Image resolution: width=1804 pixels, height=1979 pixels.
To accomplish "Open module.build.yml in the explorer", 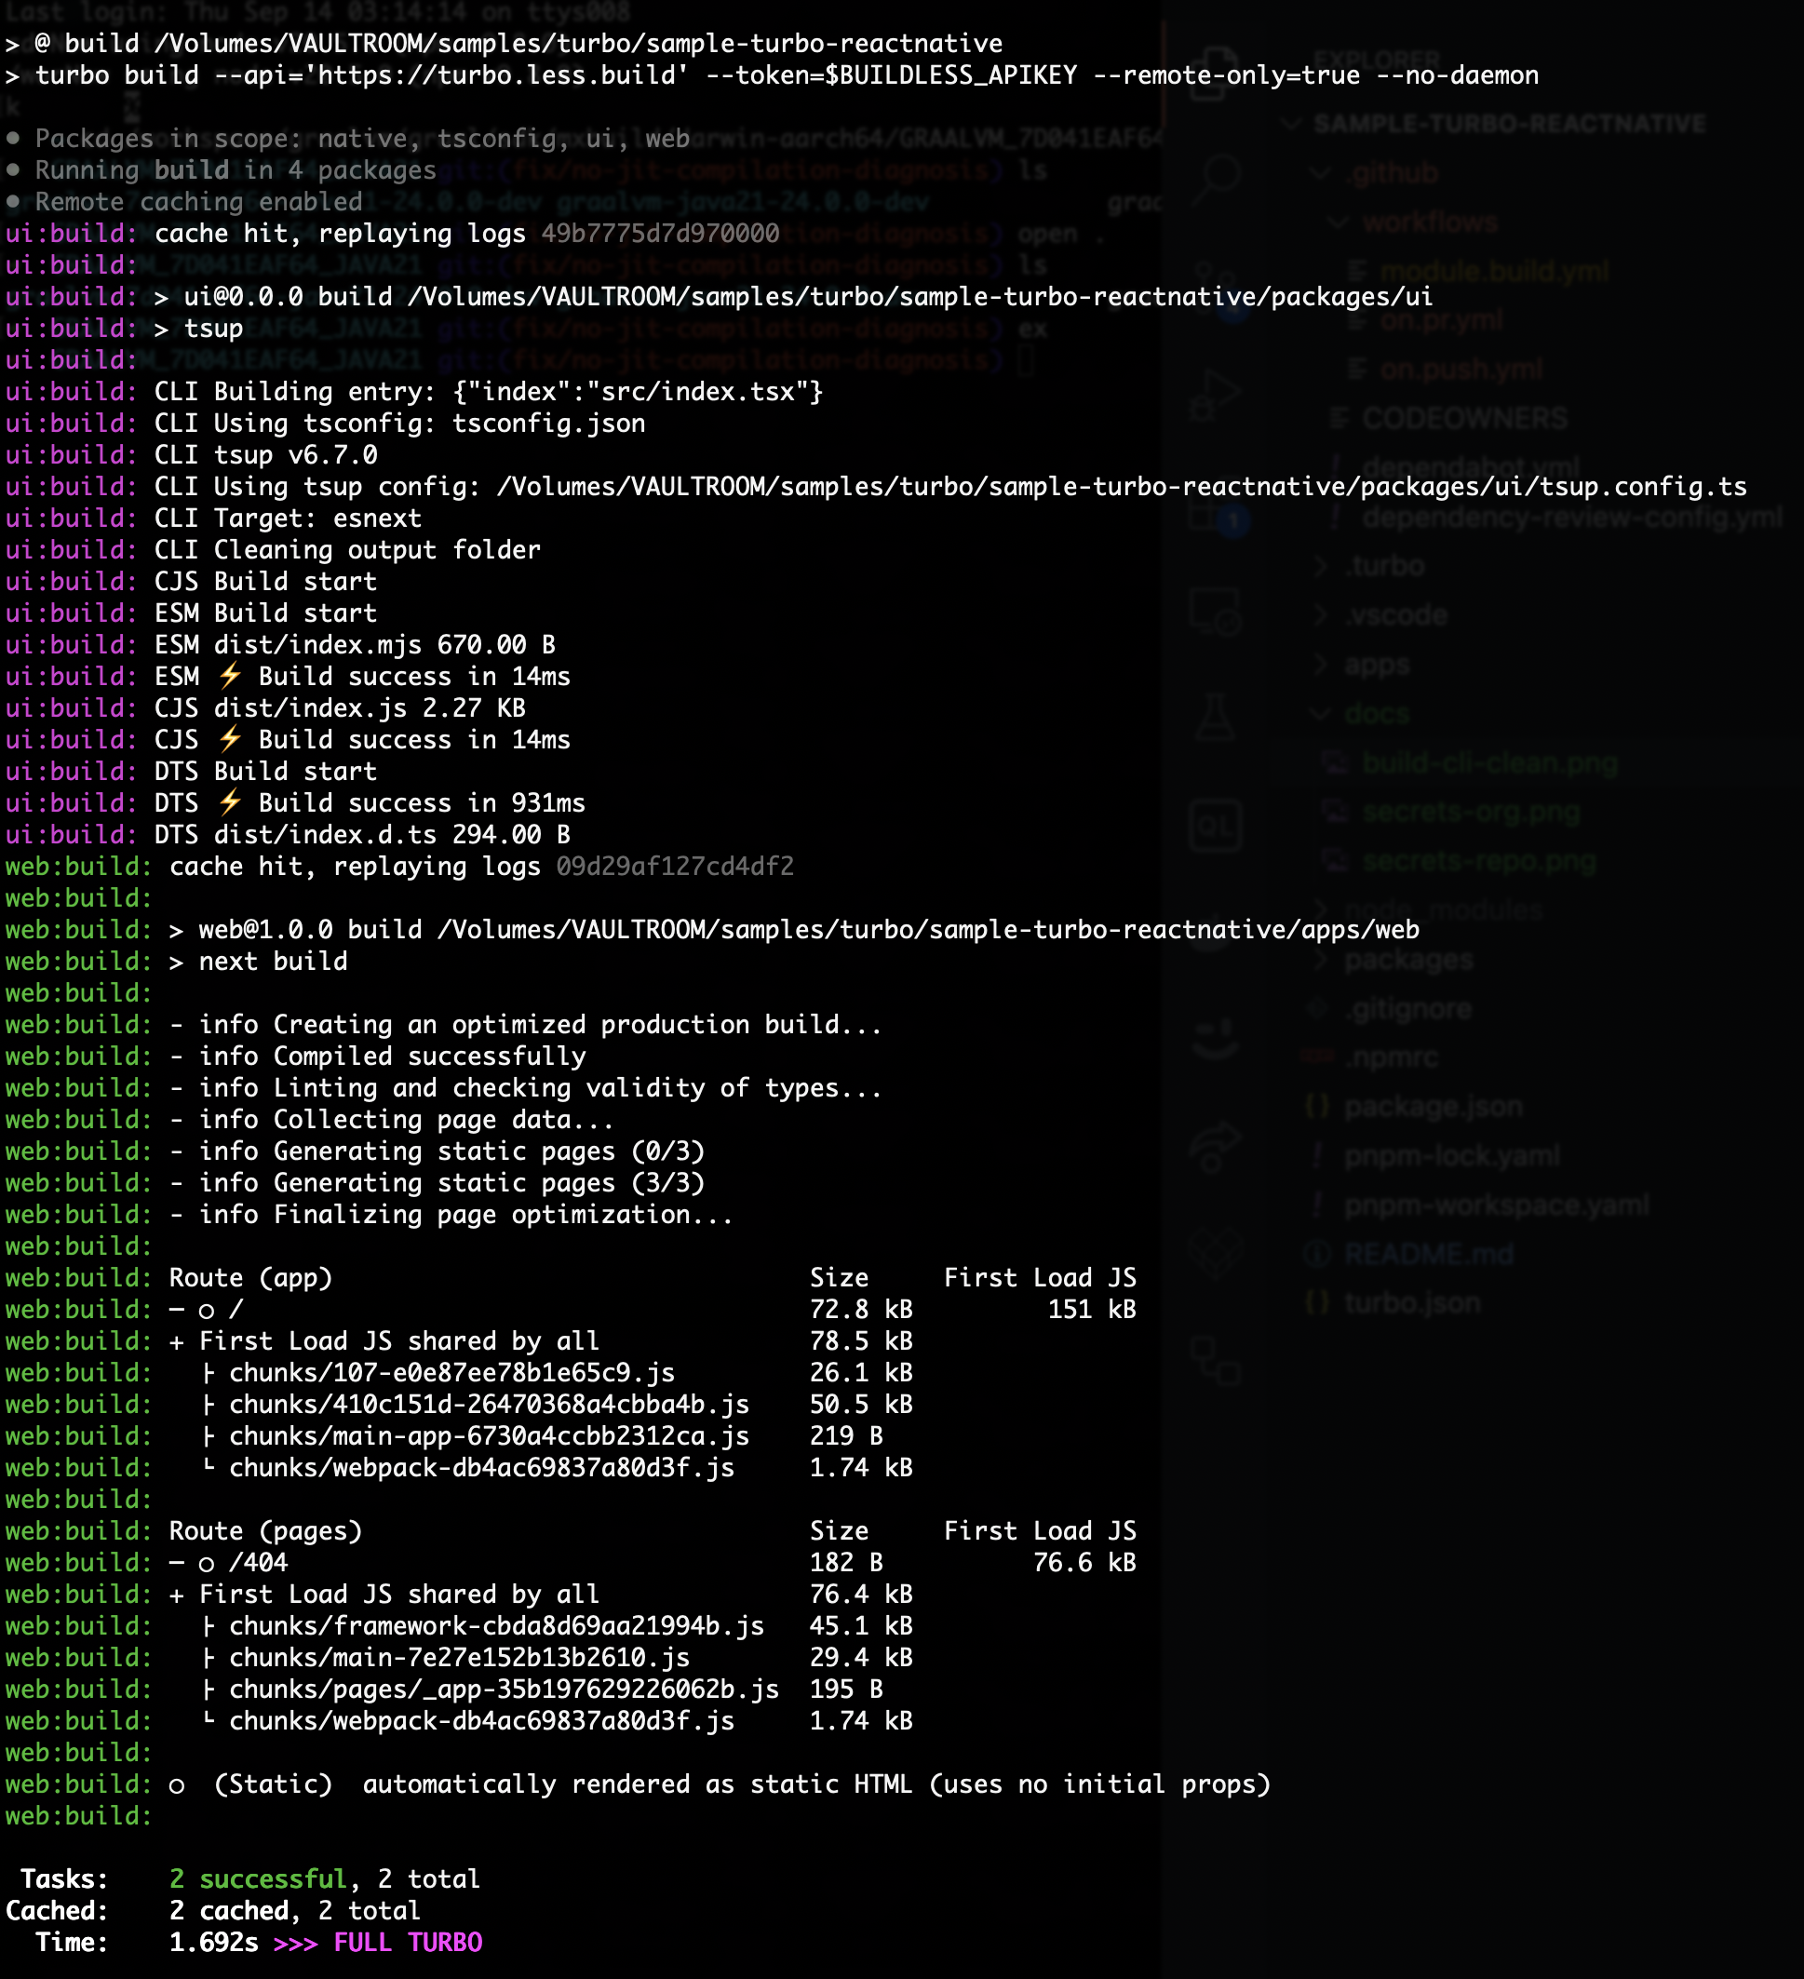I will click(x=1494, y=272).
